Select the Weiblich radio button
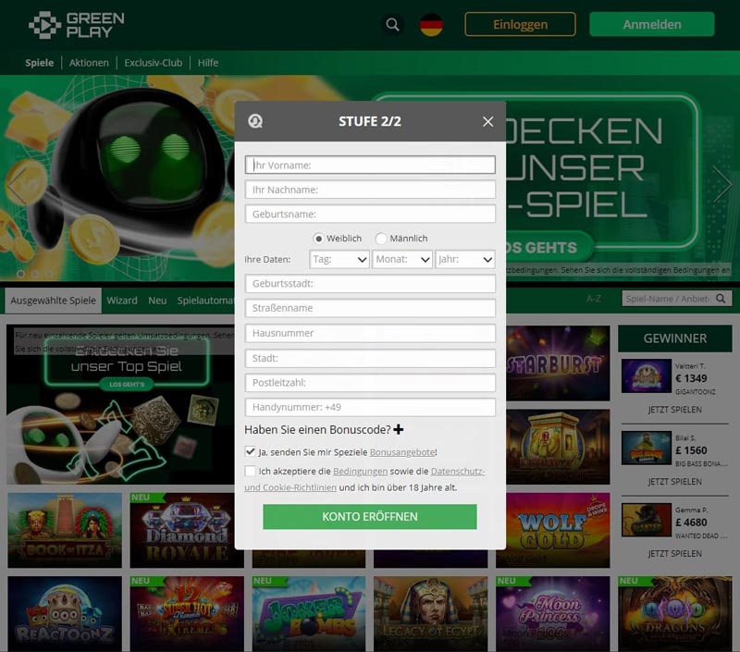 (318, 239)
